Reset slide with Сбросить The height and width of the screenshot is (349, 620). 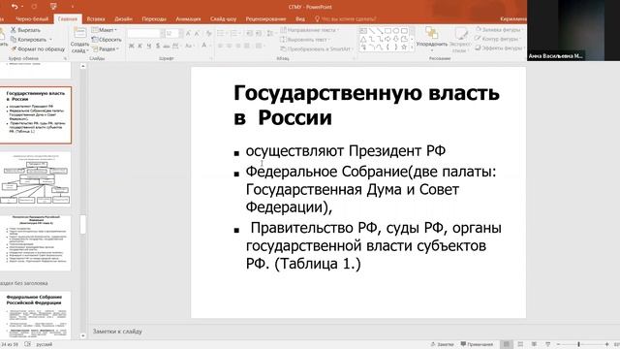click(x=106, y=40)
